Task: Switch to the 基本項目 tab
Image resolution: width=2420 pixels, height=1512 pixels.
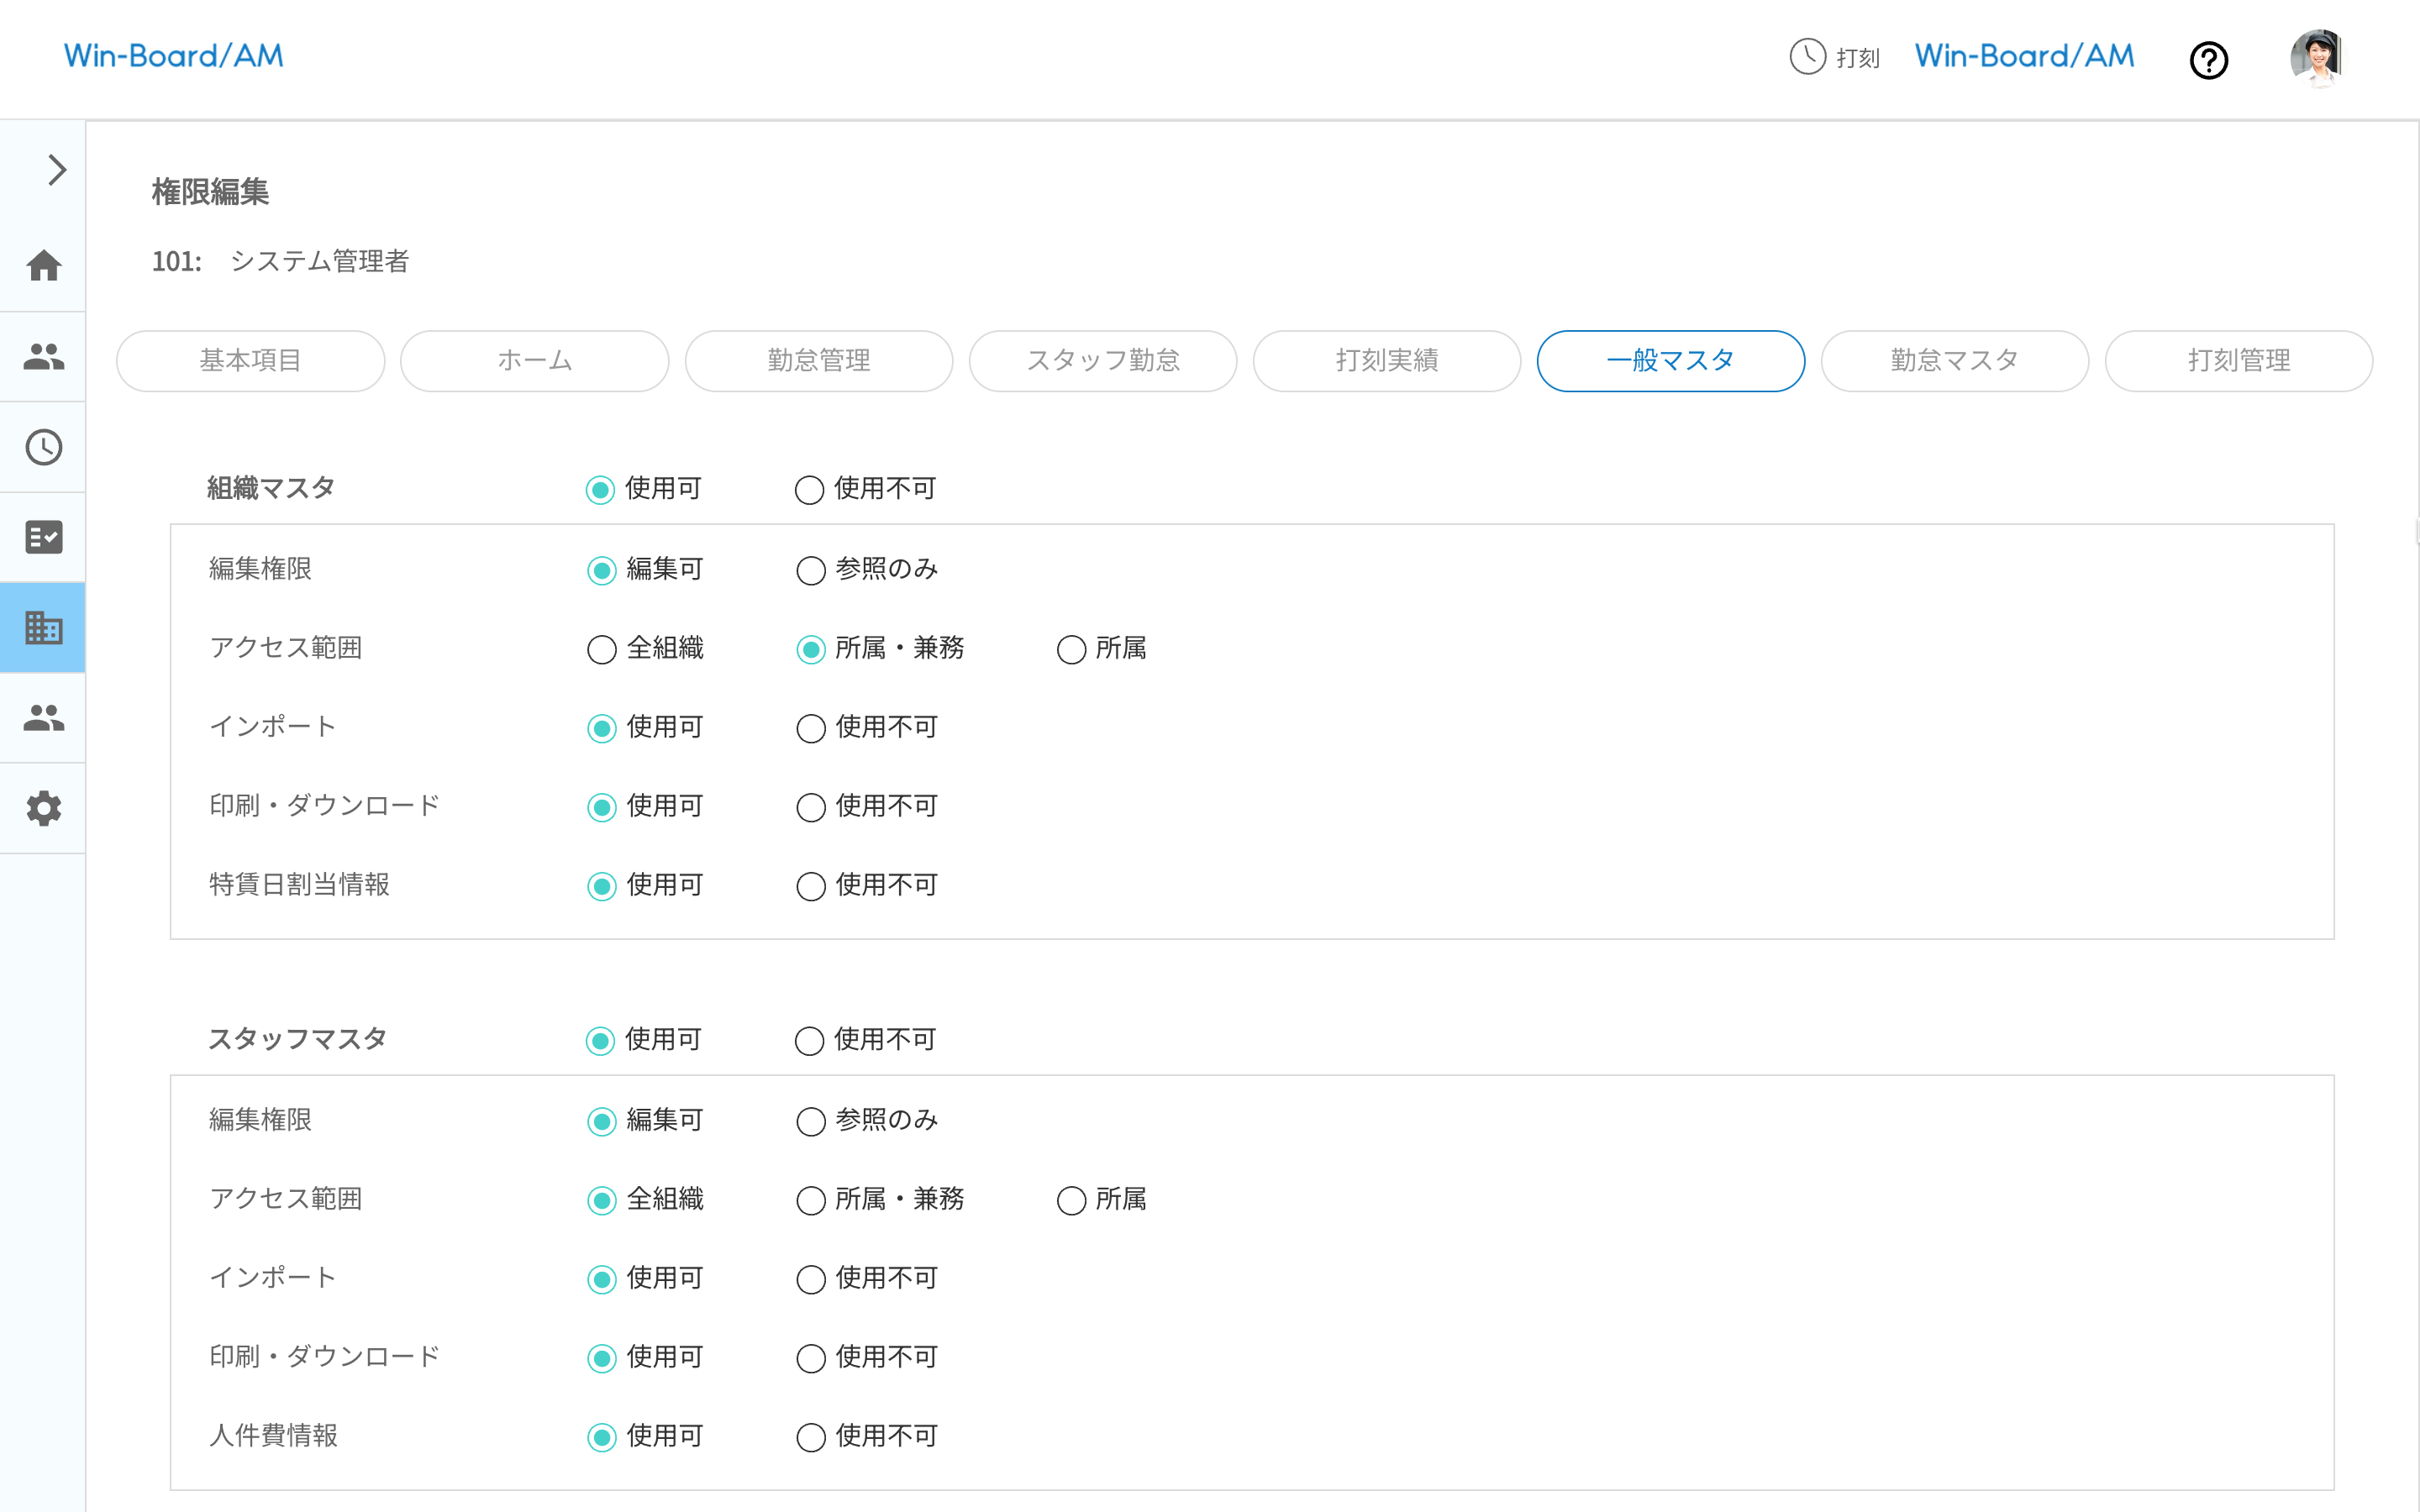Action: pyautogui.click(x=250, y=361)
